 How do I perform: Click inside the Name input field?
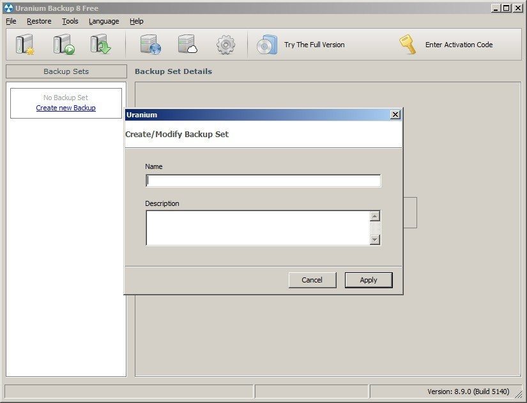pyautogui.click(x=262, y=180)
